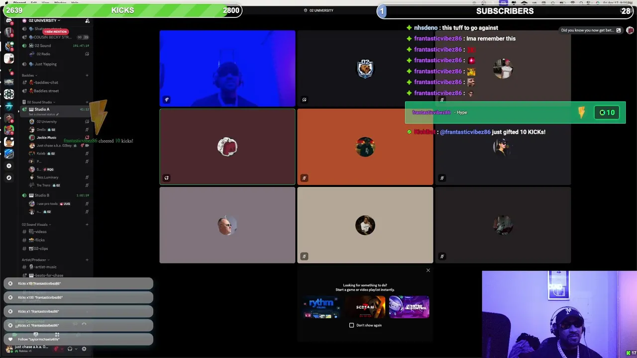
Task: Click 02 Radio member under 02 Sound
Action: coord(59,54)
